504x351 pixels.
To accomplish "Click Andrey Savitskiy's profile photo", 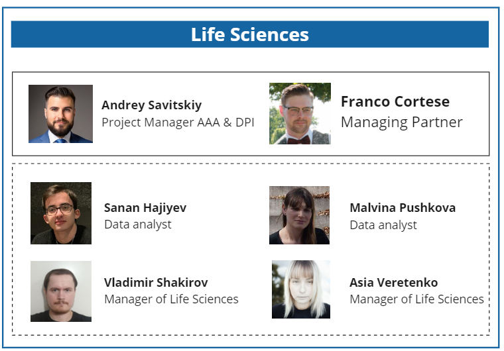I will click(x=60, y=114).
